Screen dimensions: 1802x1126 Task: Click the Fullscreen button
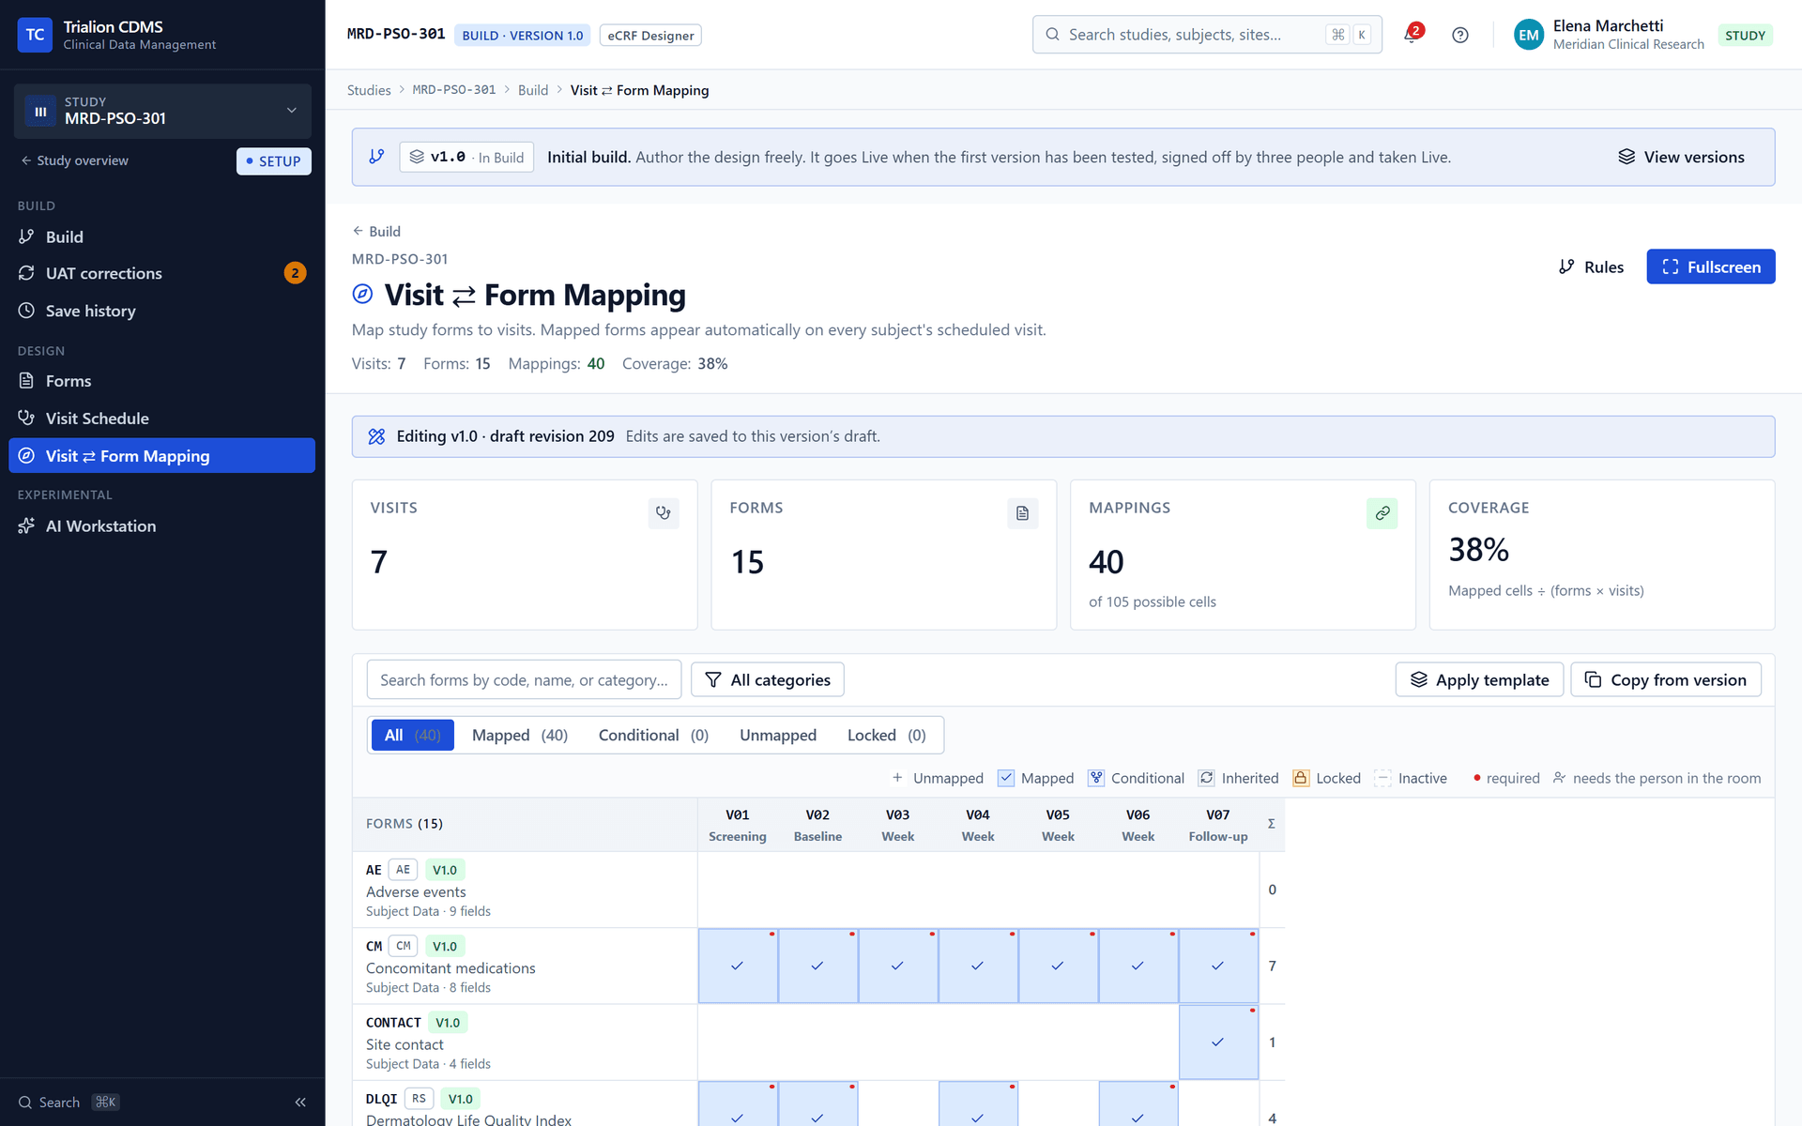point(1710,266)
